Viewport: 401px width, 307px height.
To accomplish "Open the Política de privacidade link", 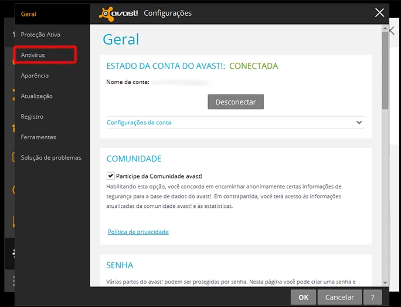I will pos(138,232).
